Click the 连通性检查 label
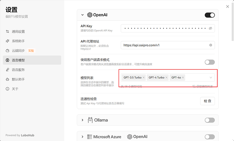Image resolution: width=234 pixels, height=141 pixels. click(x=89, y=99)
